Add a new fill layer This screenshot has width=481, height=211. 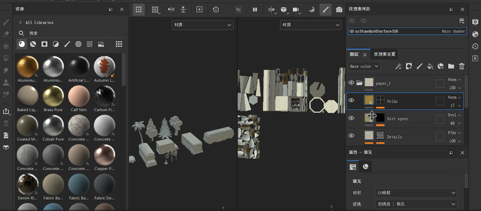click(430, 66)
